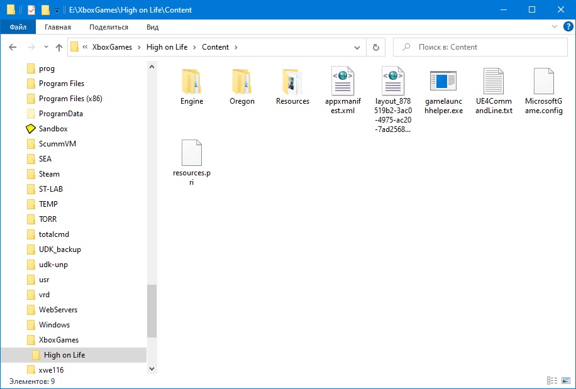
Task: Expand chevron after High on Life breadcrumb
Action: pos(195,47)
